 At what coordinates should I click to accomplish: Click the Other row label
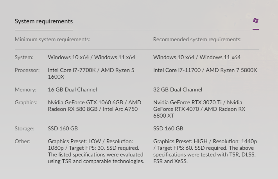22,141
